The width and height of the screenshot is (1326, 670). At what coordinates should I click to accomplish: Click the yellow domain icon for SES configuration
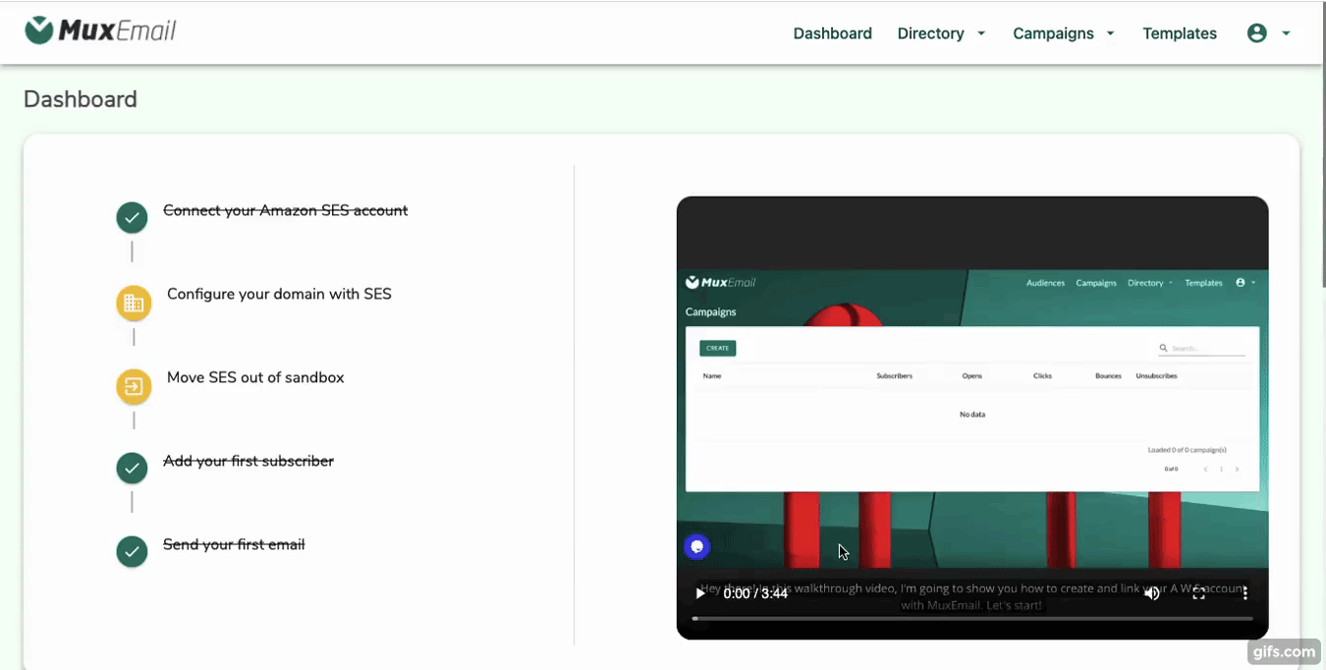point(134,304)
